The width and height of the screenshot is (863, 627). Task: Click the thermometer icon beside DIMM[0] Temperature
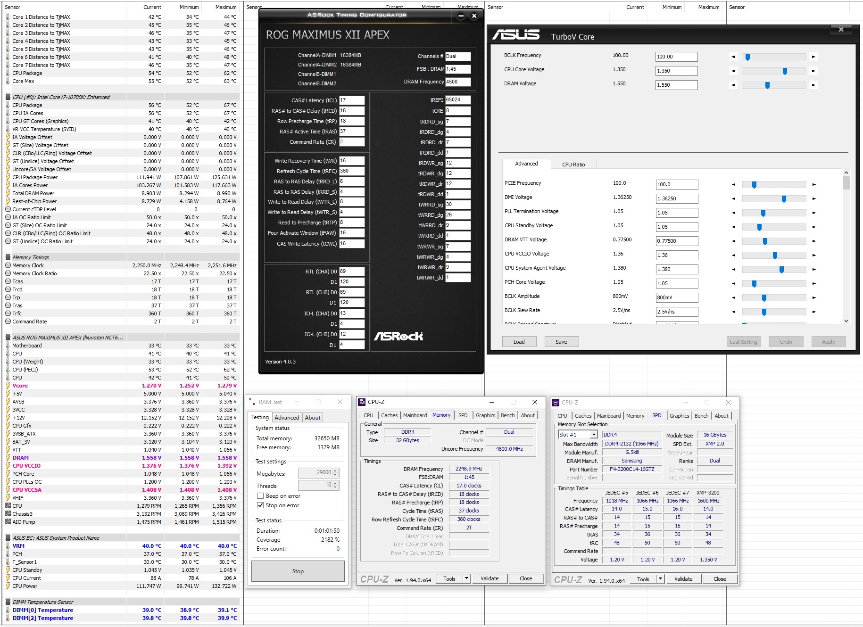click(x=8, y=610)
